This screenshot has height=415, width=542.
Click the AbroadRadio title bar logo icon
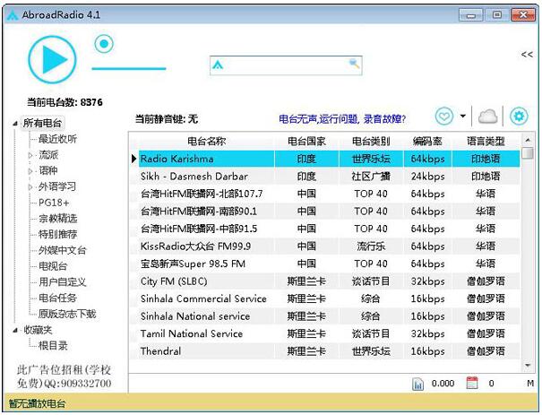pos(13,15)
